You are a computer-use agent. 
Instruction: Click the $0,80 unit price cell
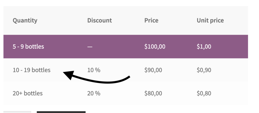click(x=204, y=93)
